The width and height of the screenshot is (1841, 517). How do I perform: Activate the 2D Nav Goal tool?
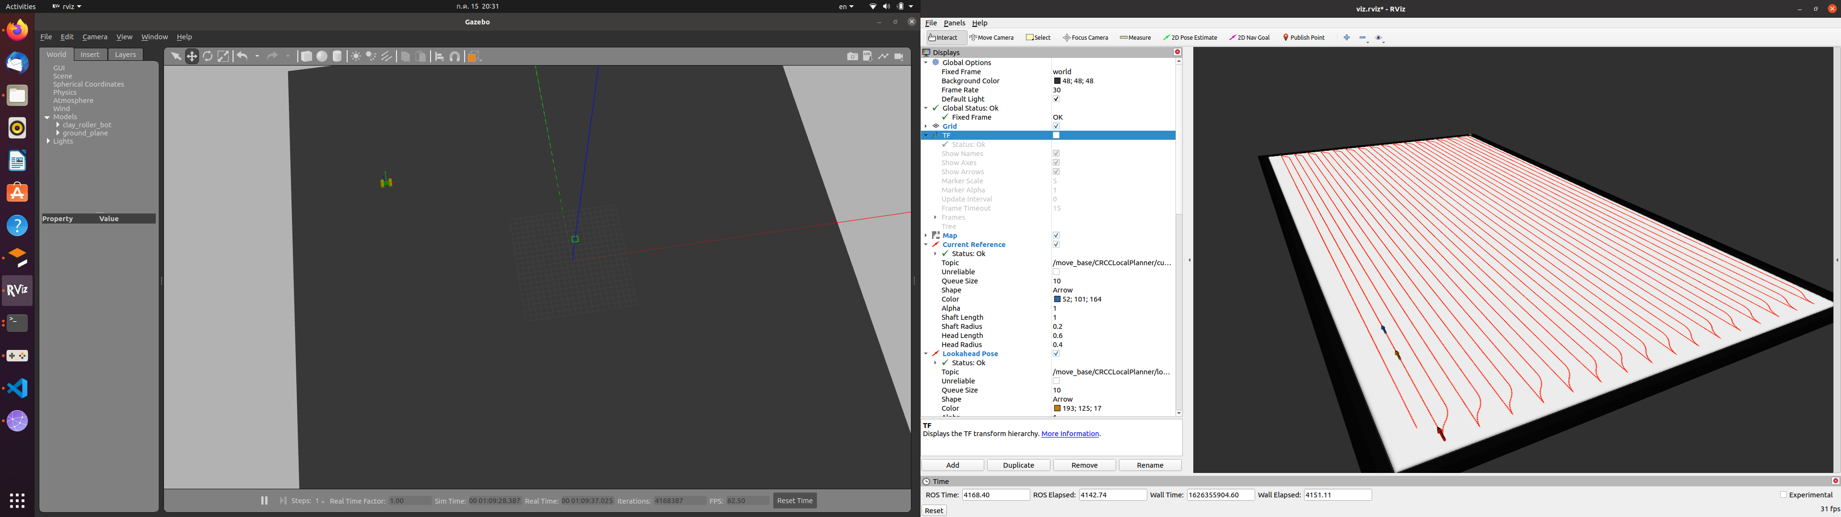coord(1249,37)
